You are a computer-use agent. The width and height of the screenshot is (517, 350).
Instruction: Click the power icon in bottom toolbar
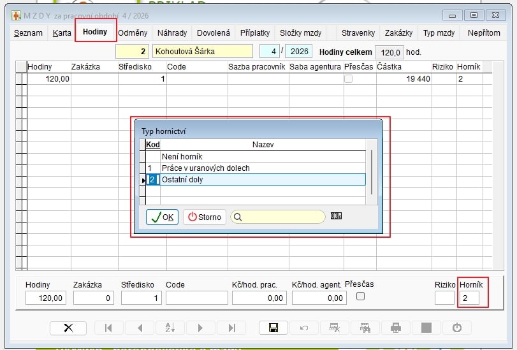(456, 328)
